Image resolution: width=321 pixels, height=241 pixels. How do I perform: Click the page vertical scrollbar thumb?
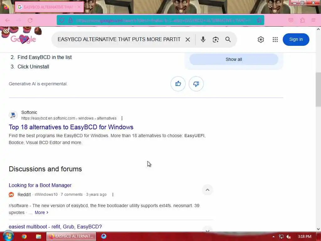(318, 89)
